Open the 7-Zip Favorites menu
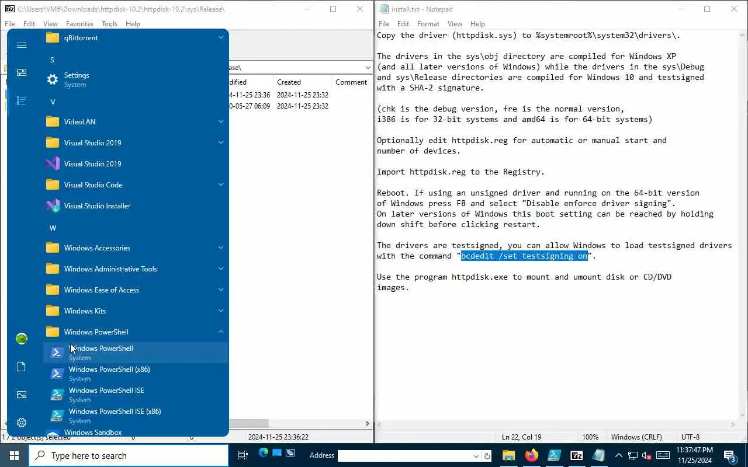 coord(79,24)
